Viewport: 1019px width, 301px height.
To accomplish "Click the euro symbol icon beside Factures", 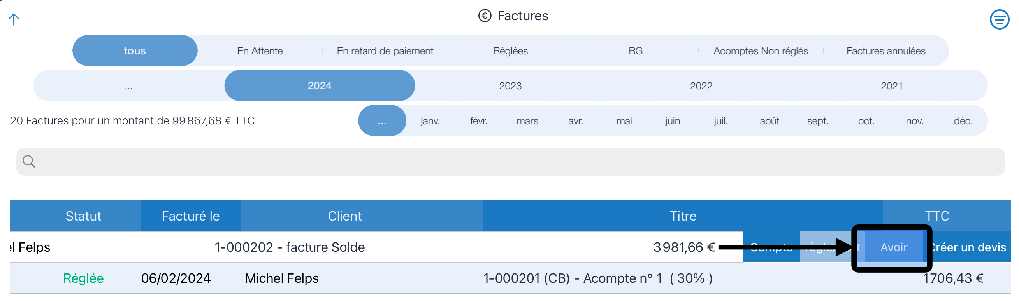I will [x=485, y=16].
